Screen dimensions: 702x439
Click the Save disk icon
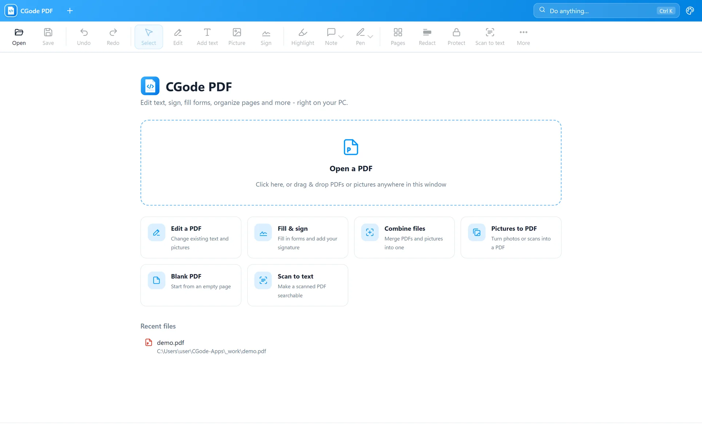(48, 37)
